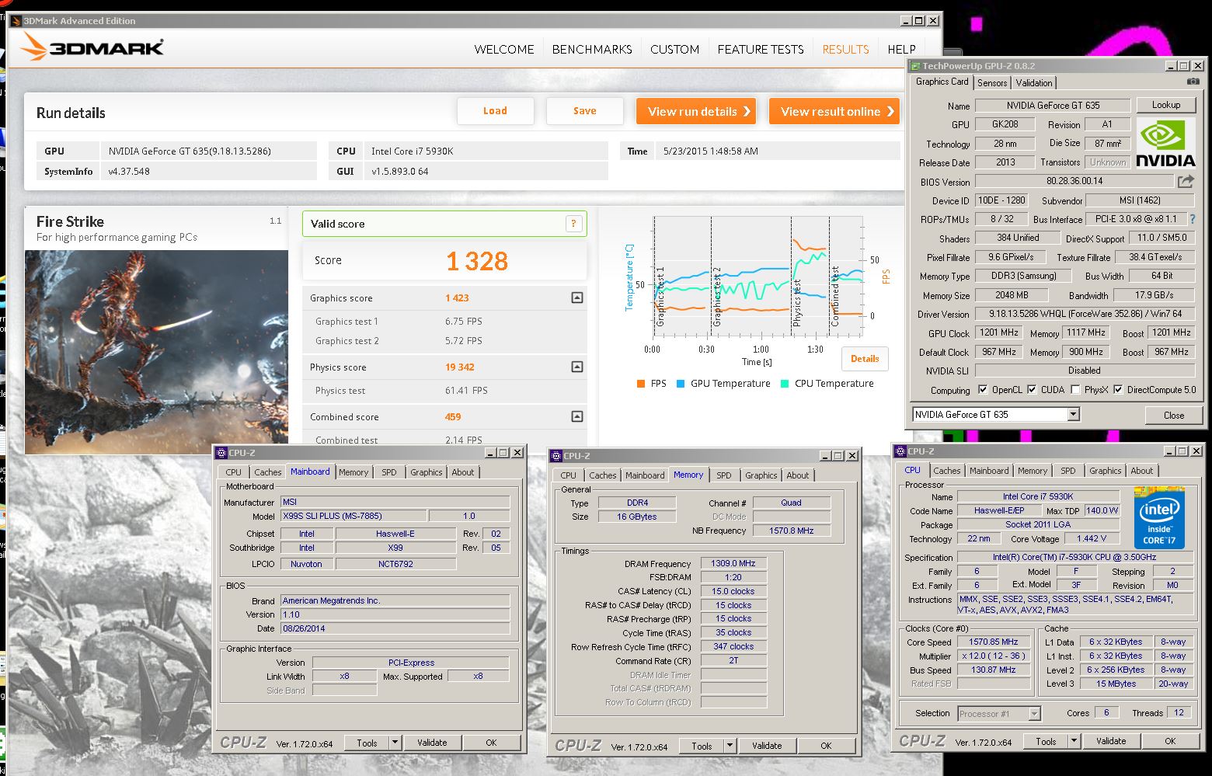
Task: Click the Tools button in the Memory CPU-Z window
Action: tap(702, 746)
